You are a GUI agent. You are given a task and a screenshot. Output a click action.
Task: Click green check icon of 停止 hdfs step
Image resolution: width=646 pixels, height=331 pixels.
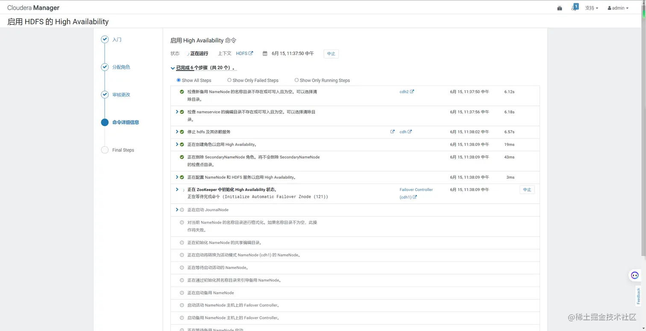[182, 132]
